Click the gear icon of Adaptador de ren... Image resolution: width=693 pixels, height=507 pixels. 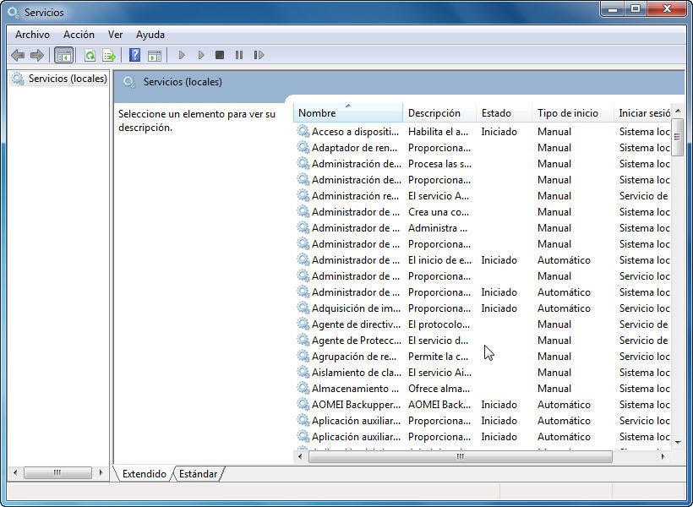tap(303, 147)
